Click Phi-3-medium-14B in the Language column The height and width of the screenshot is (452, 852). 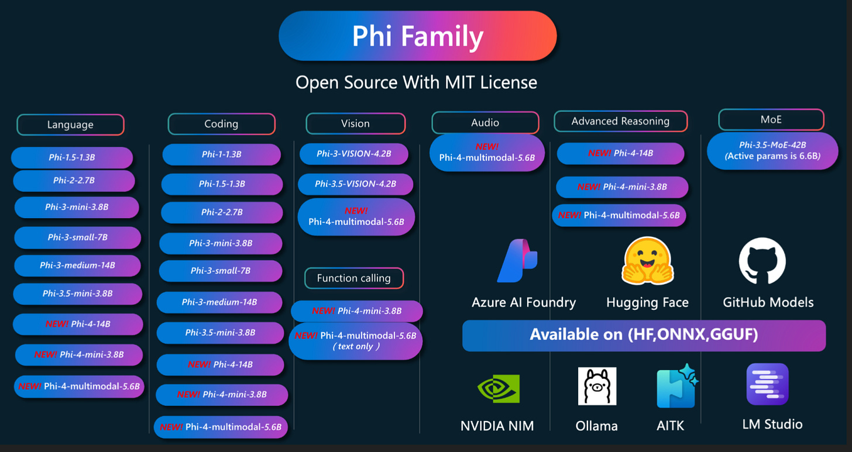point(77,265)
